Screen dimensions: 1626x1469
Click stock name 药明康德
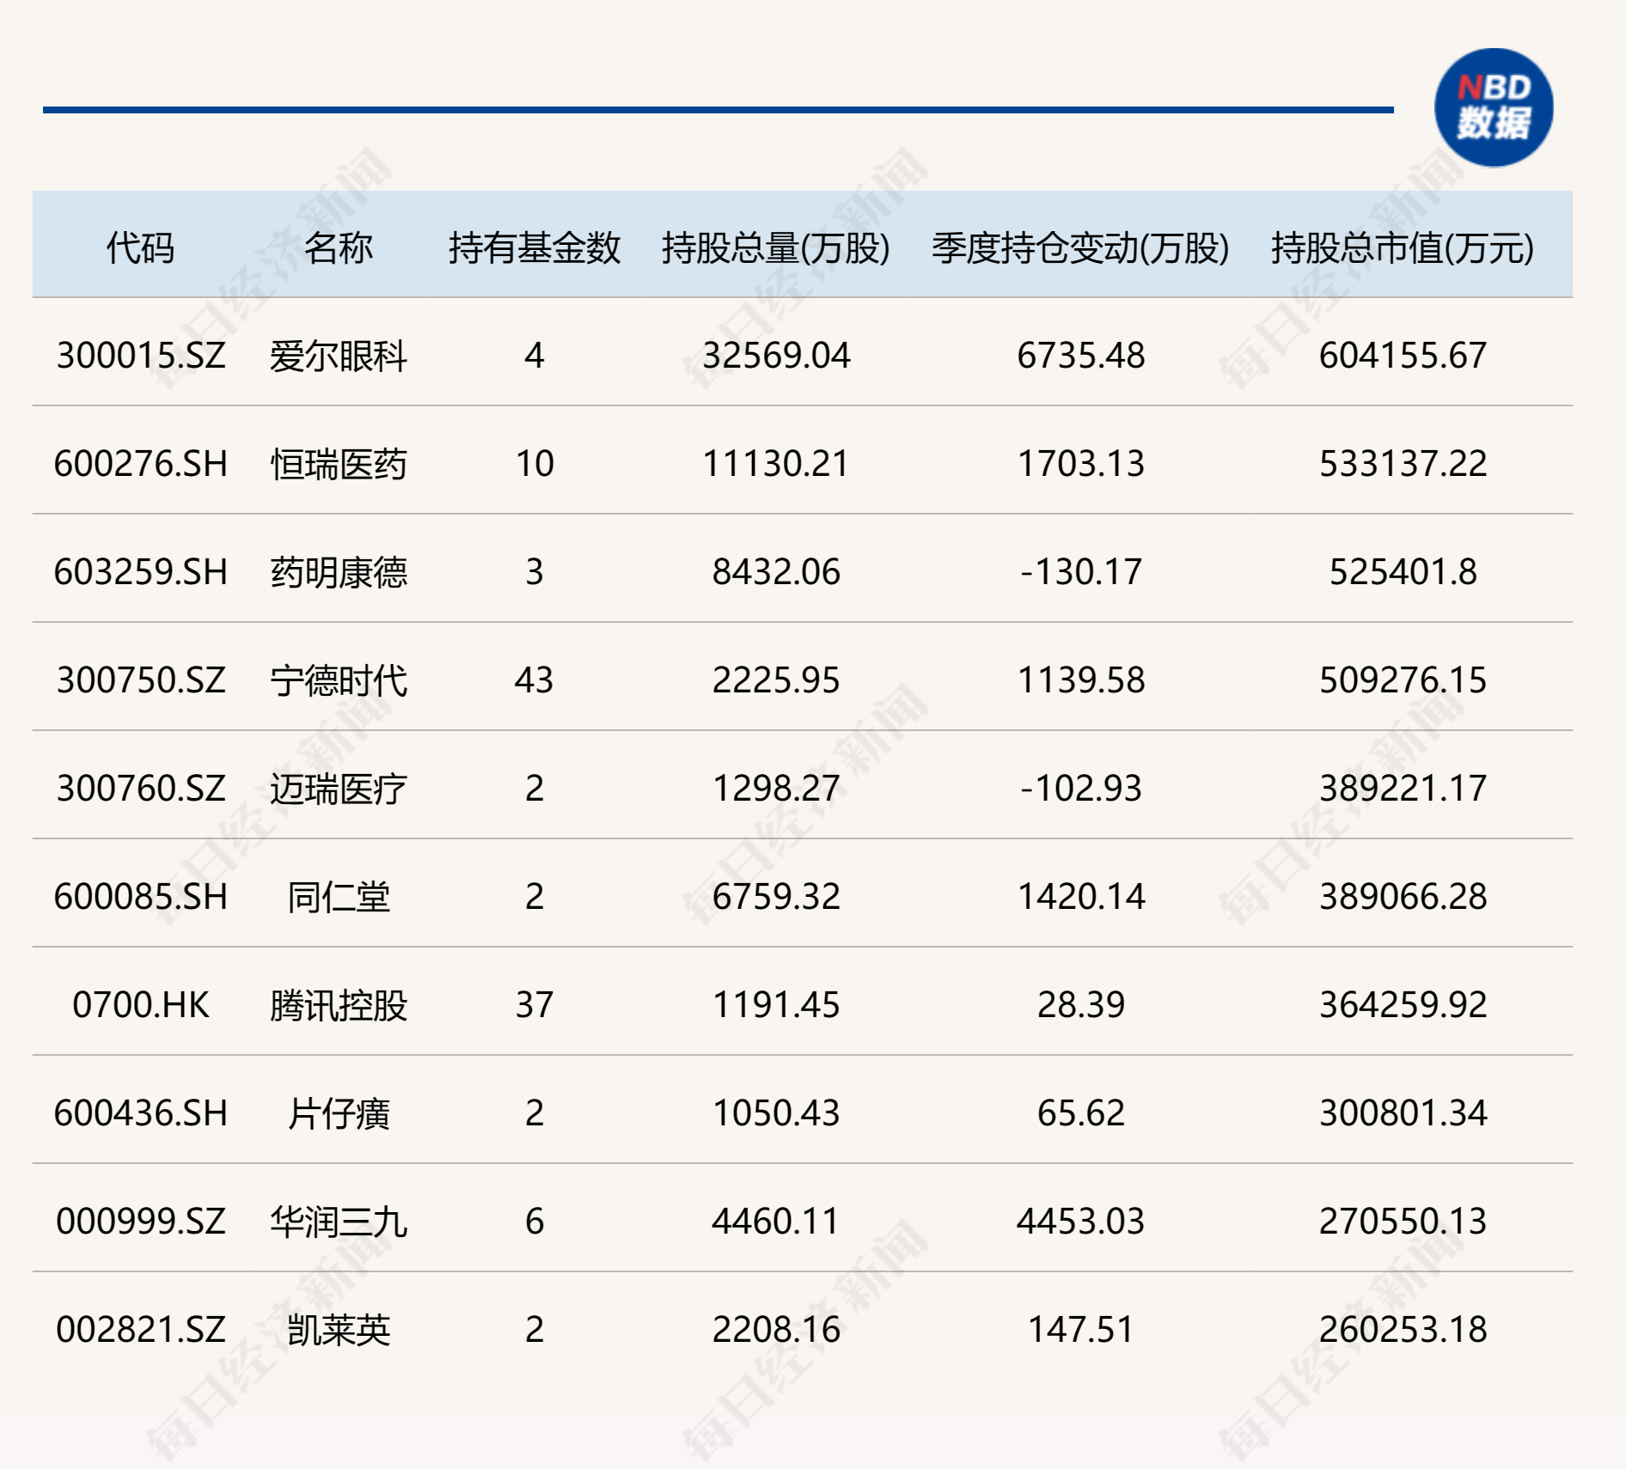click(338, 573)
